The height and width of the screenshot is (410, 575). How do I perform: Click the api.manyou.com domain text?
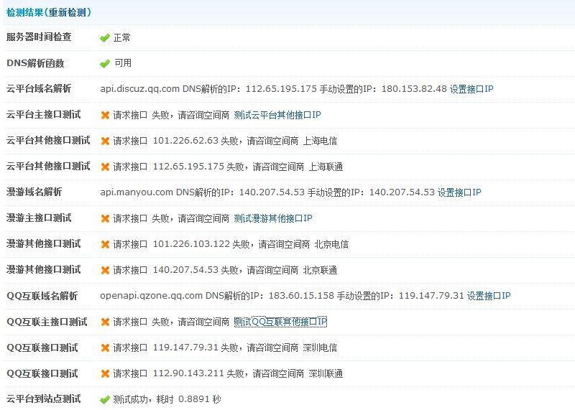137,192
